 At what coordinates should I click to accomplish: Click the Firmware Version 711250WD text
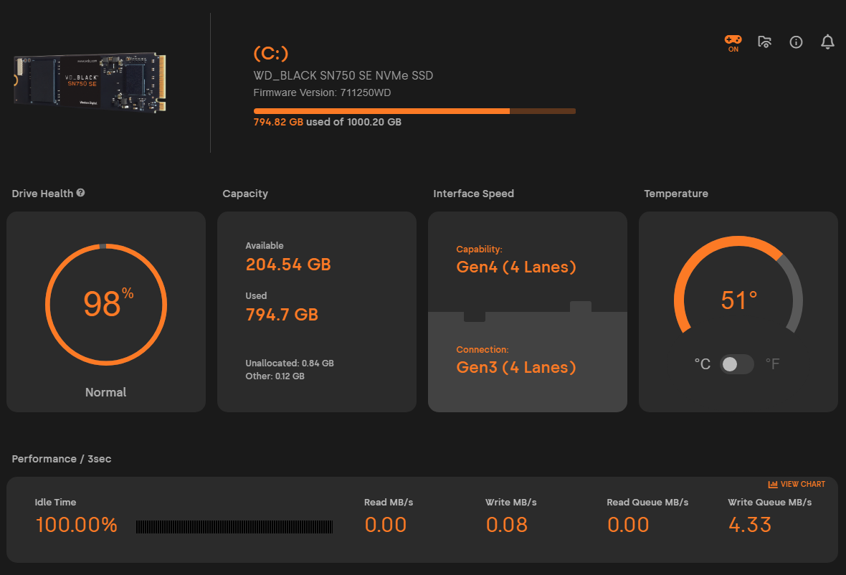(x=322, y=92)
